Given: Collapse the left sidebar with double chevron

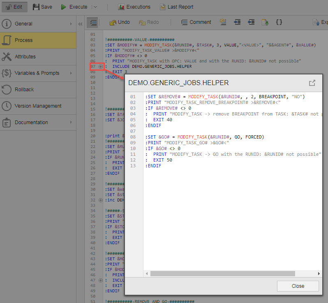Looking at the screenshot, I should pyautogui.click(x=81, y=24).
